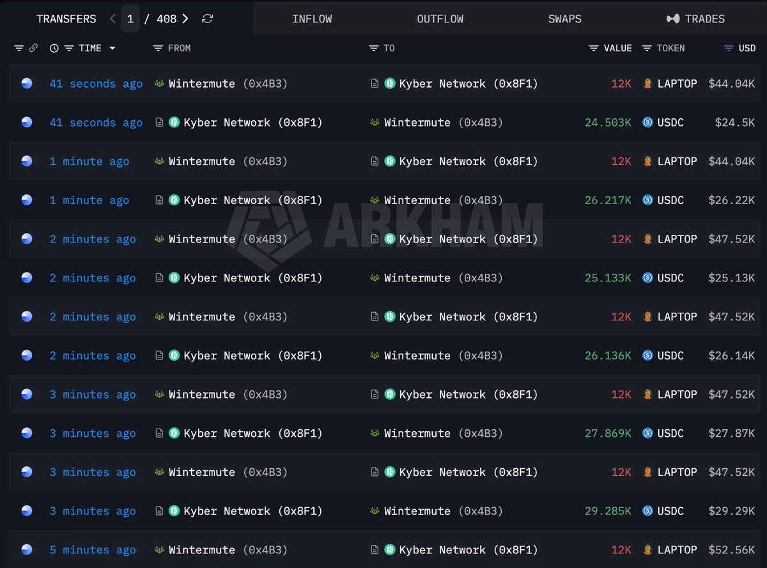Screen dimensions: 767x568
Task: Open chain filter icon in header
Action: point(19,48)
